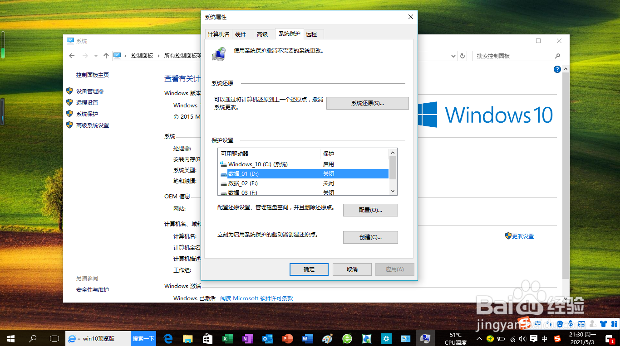Click search magnifier in Control Panel
620x346 pixels.
[x=558, y=56]
